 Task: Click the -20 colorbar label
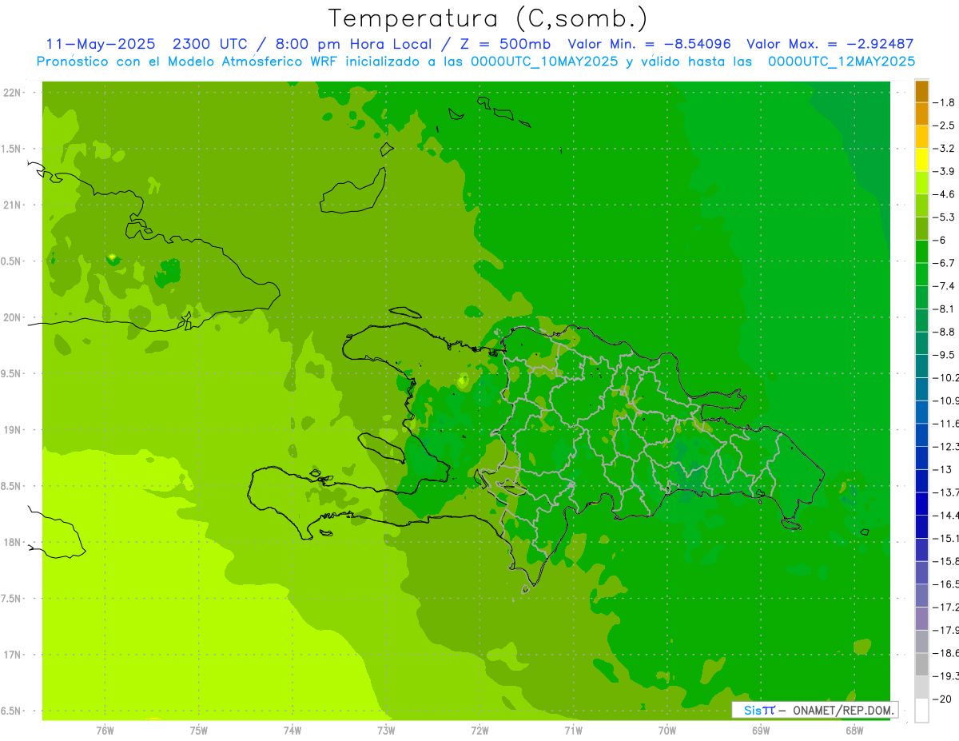943,699
